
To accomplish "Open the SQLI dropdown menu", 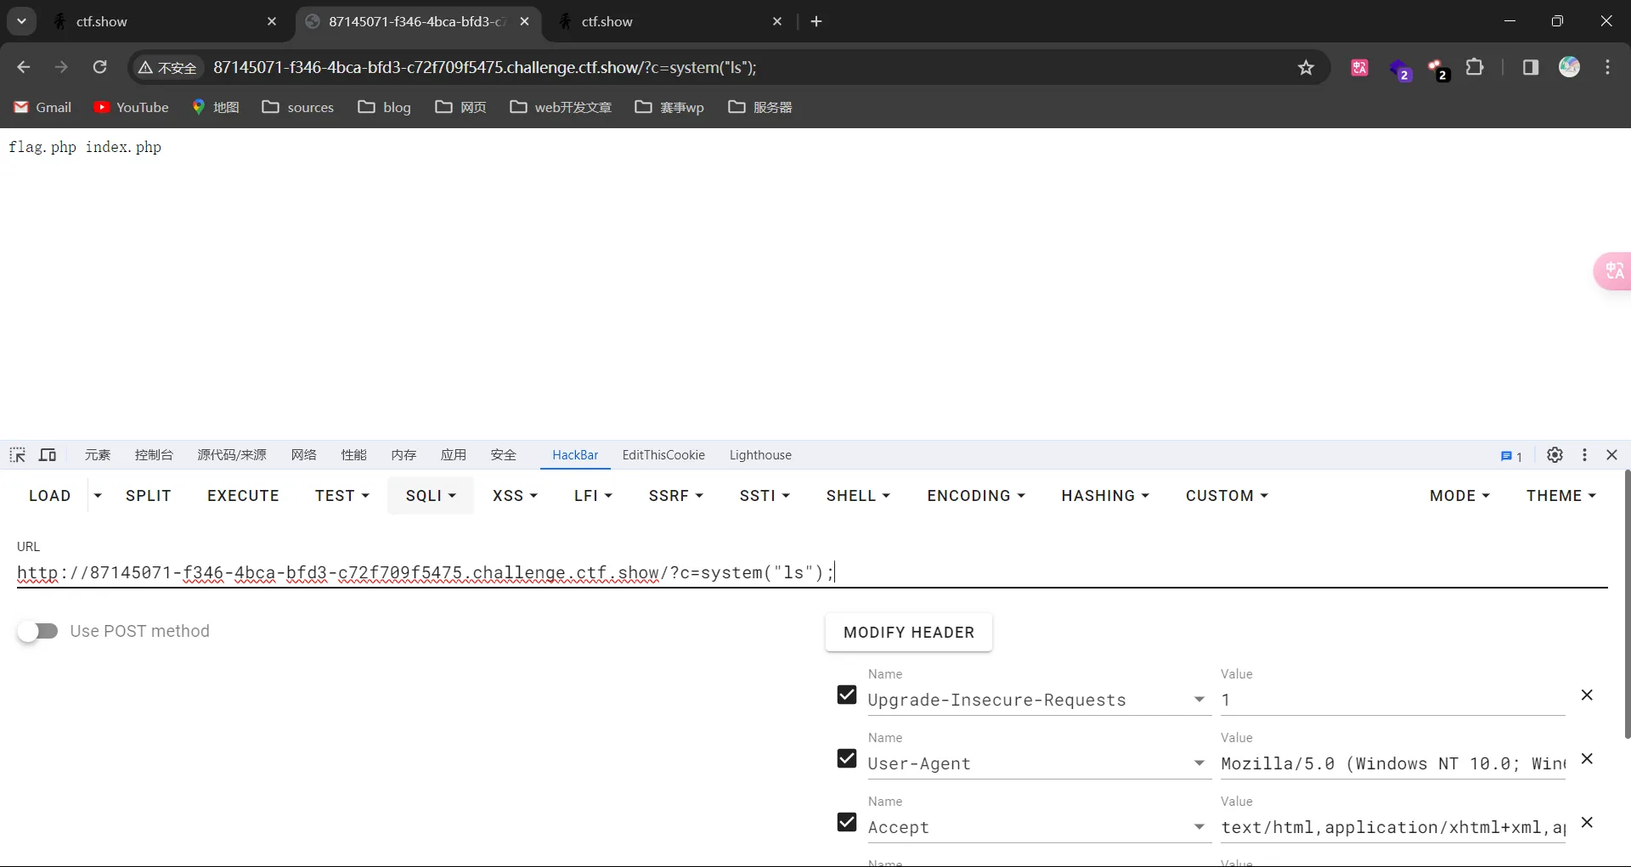I will [431, 496].
